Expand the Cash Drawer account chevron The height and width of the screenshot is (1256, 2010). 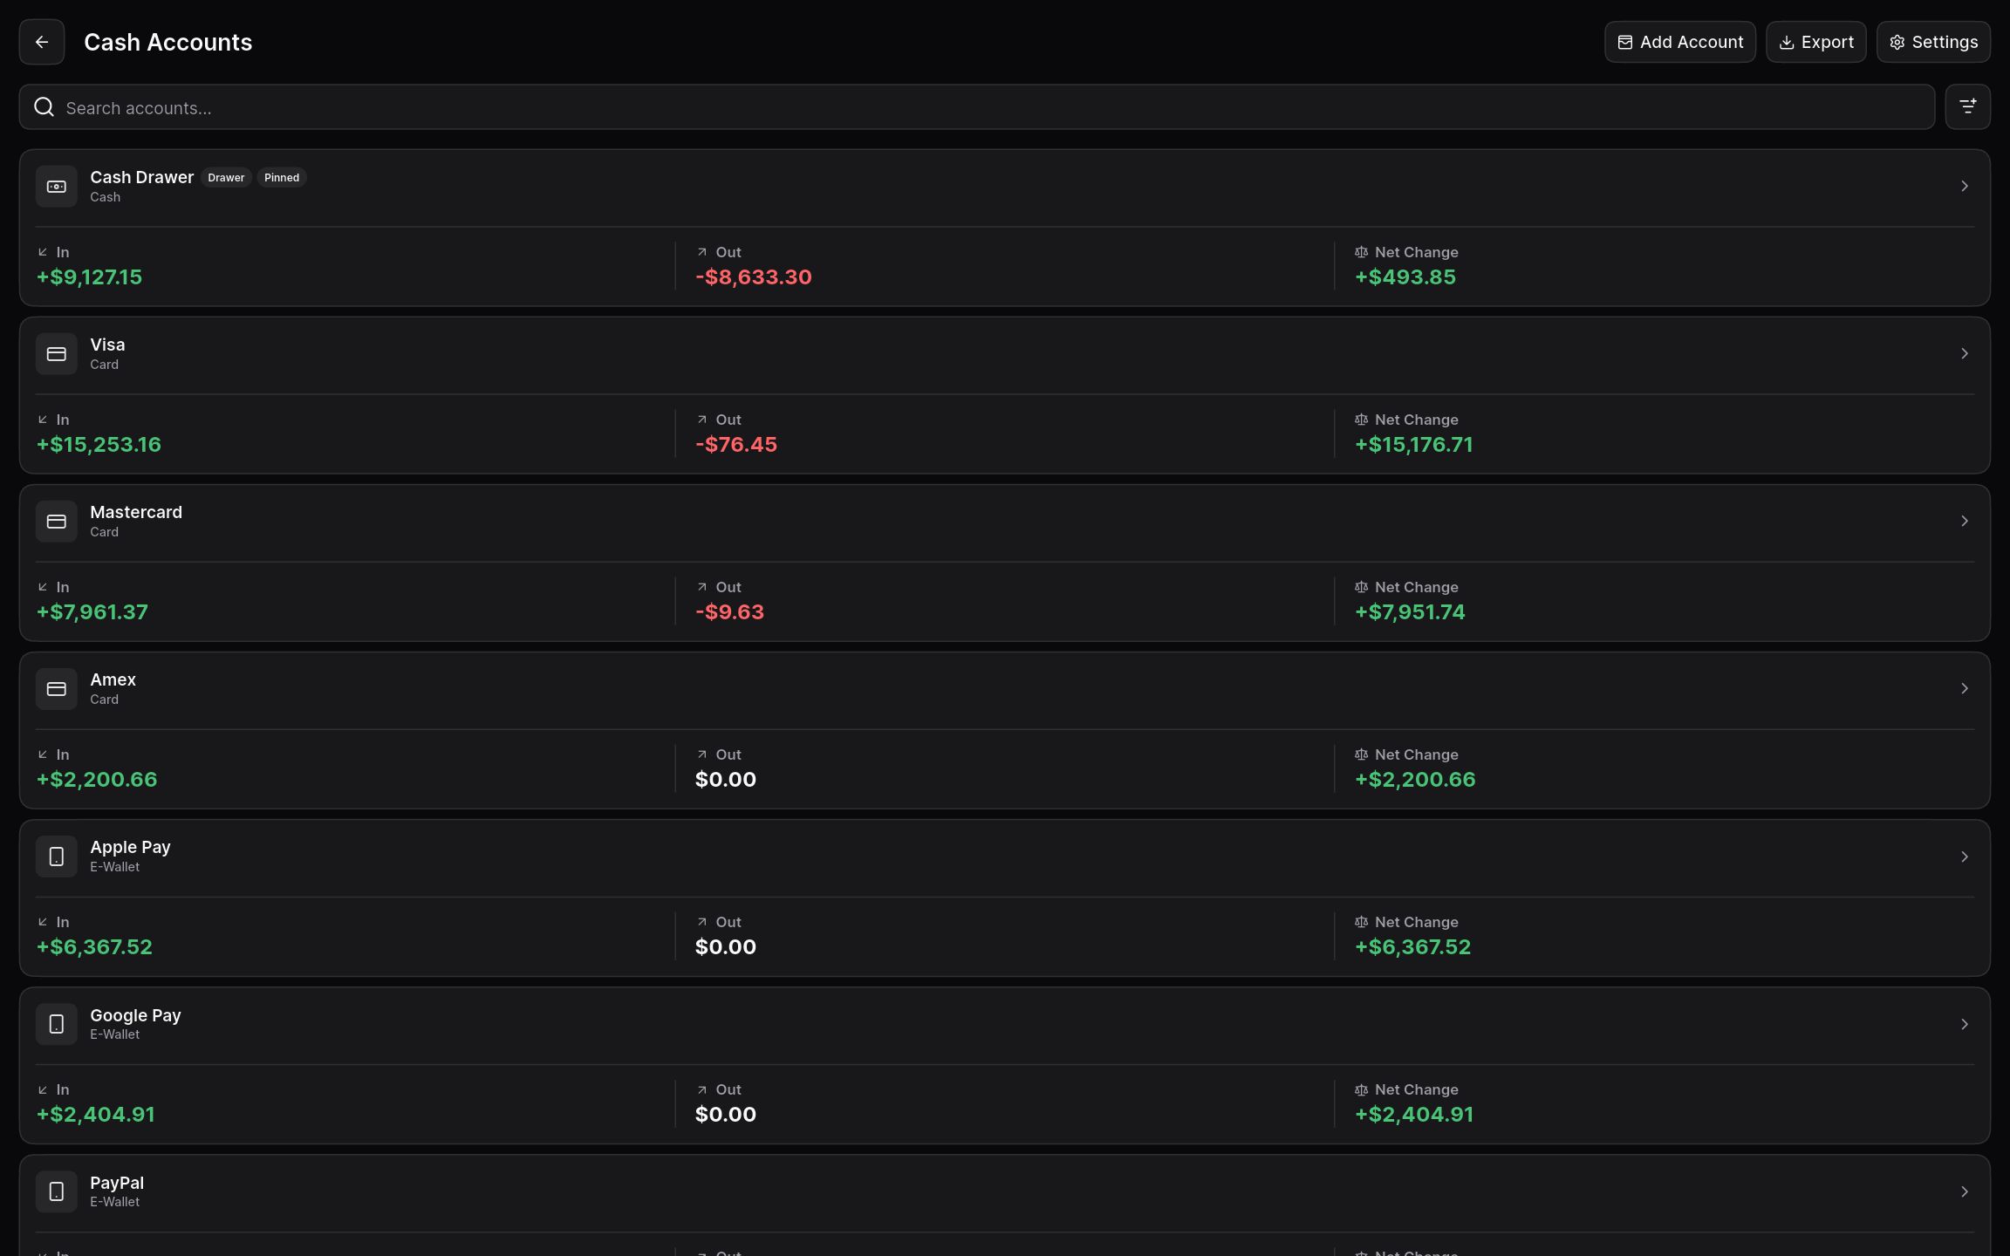click(x=1964, y=187)
